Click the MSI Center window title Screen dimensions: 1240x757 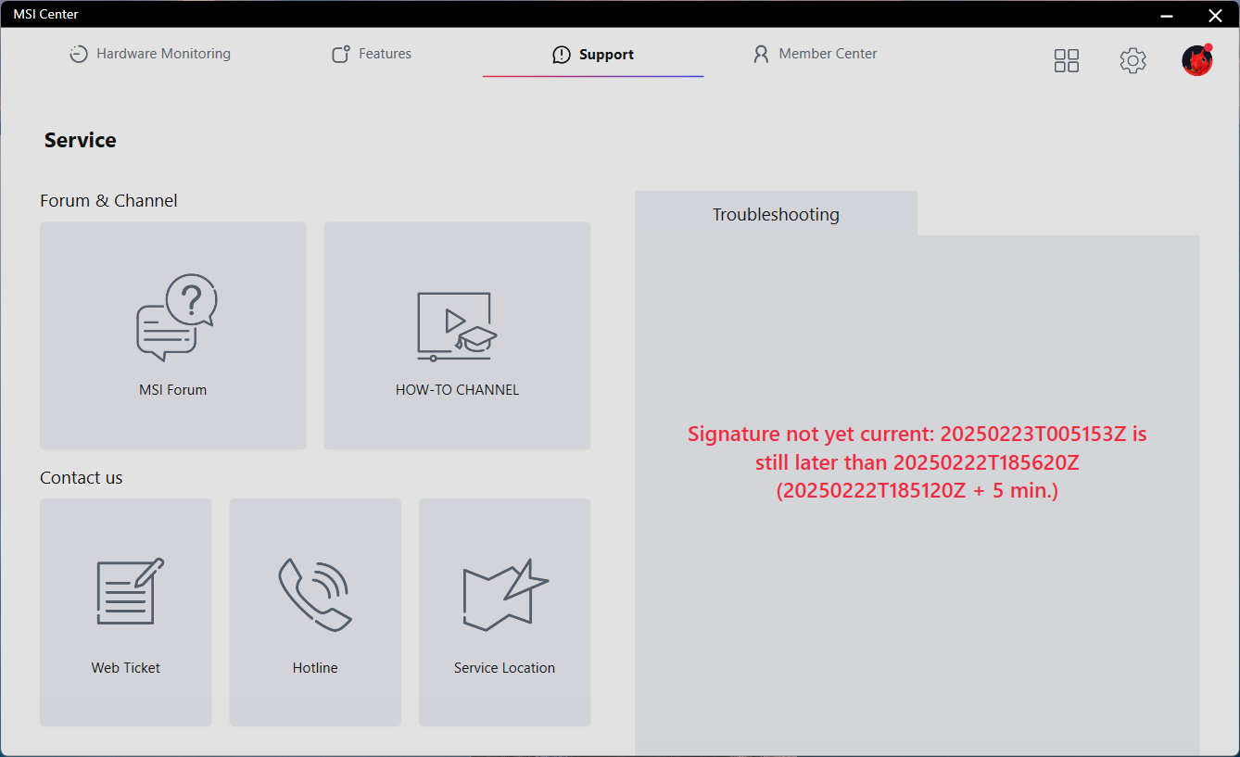(x=45, y=14)
